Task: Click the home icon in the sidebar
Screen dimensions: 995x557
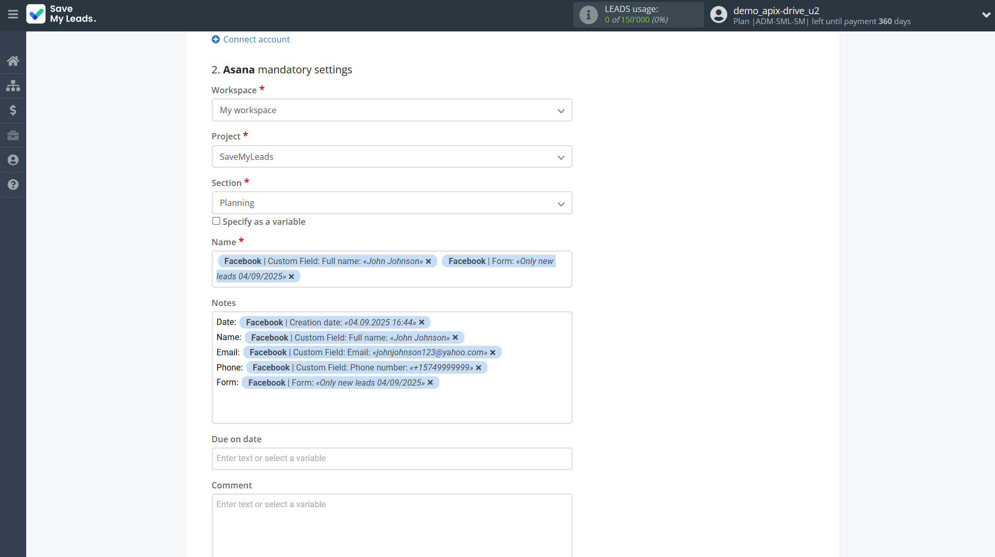Action: [13, 61]
